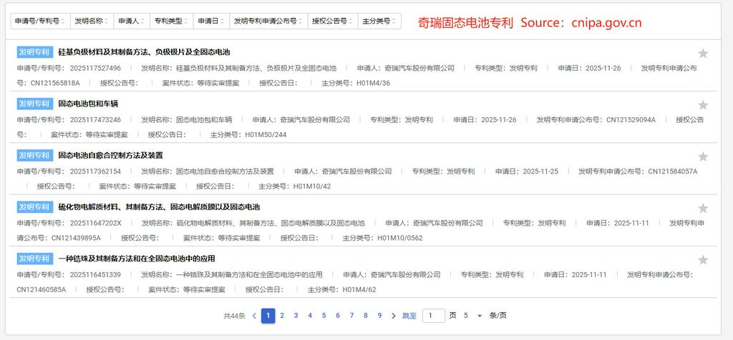Select application number 202511647202X

(95, 224)
